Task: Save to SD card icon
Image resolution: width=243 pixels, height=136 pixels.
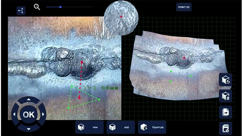Action: (x=225, y=128)
